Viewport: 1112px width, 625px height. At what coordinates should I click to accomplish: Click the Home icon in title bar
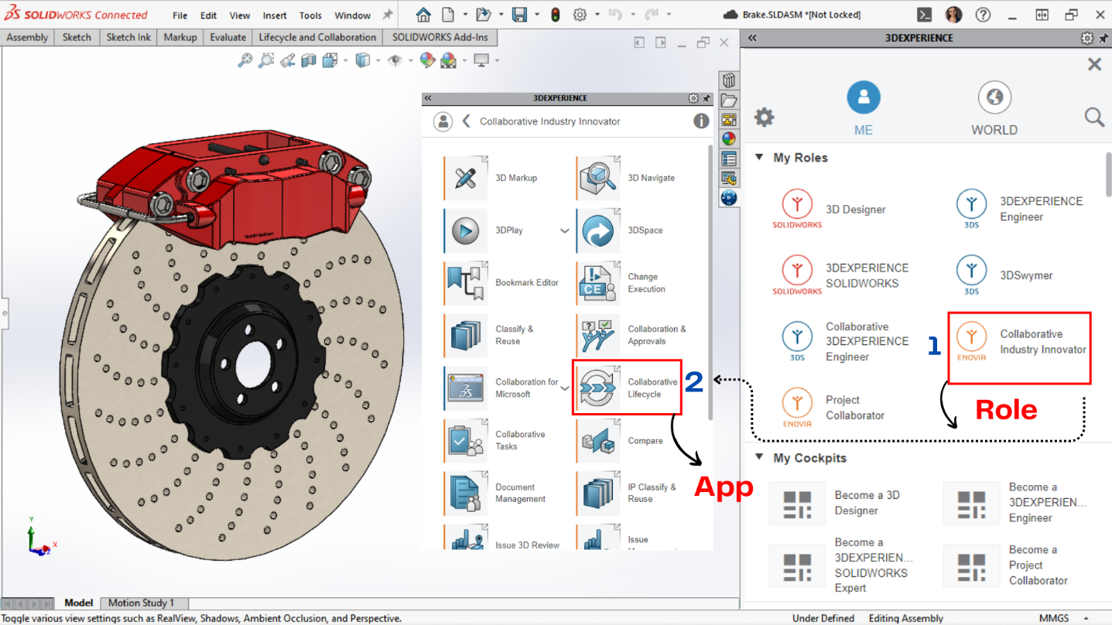click(x=423, y=15)
